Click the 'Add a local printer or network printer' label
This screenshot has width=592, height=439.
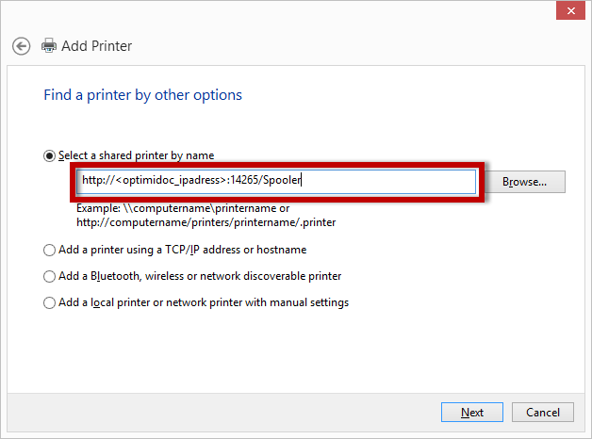pyautogui.click(x=203, y=302)
